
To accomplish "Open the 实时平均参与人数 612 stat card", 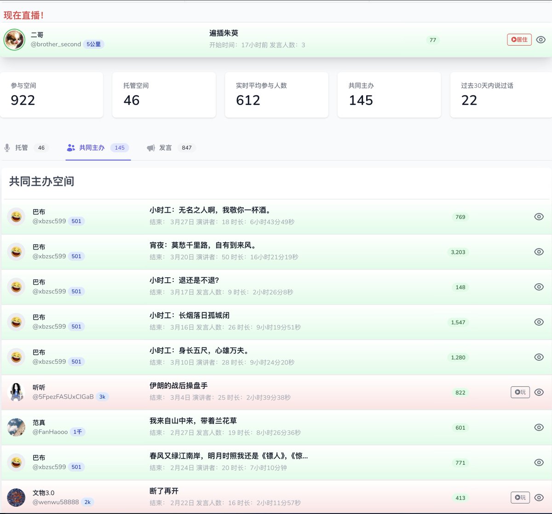I will tap(276, 94).
